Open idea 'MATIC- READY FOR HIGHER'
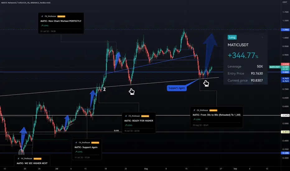 [x=139, y=121]
